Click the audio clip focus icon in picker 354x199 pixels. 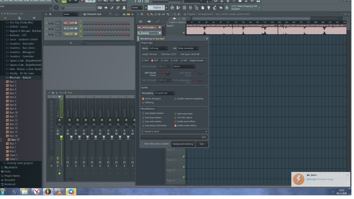pos(149,22)
